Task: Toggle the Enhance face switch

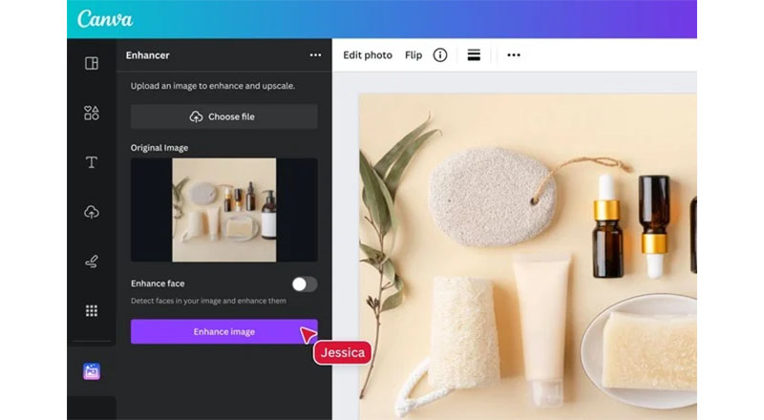Action: [304, 284]
